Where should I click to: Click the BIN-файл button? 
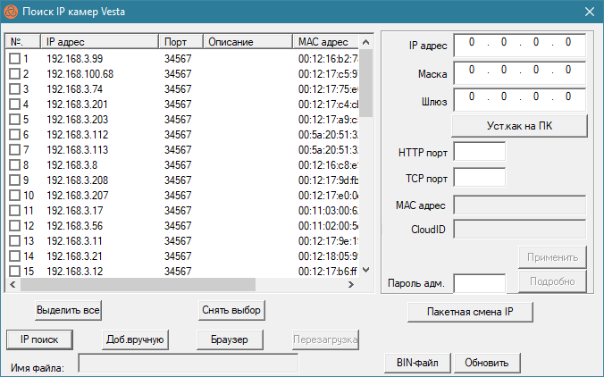(x=417, y=363)
